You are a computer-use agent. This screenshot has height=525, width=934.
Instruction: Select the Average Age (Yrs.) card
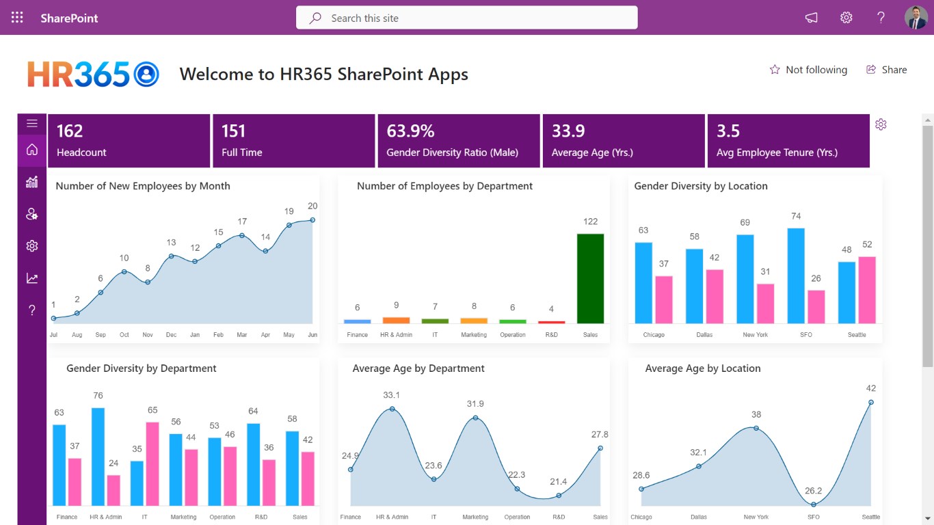coord(624,141)
